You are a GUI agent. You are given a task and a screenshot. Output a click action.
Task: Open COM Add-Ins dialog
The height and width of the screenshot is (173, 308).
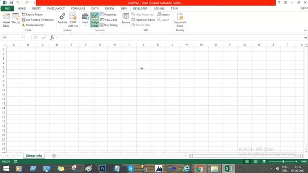[73, 20]
